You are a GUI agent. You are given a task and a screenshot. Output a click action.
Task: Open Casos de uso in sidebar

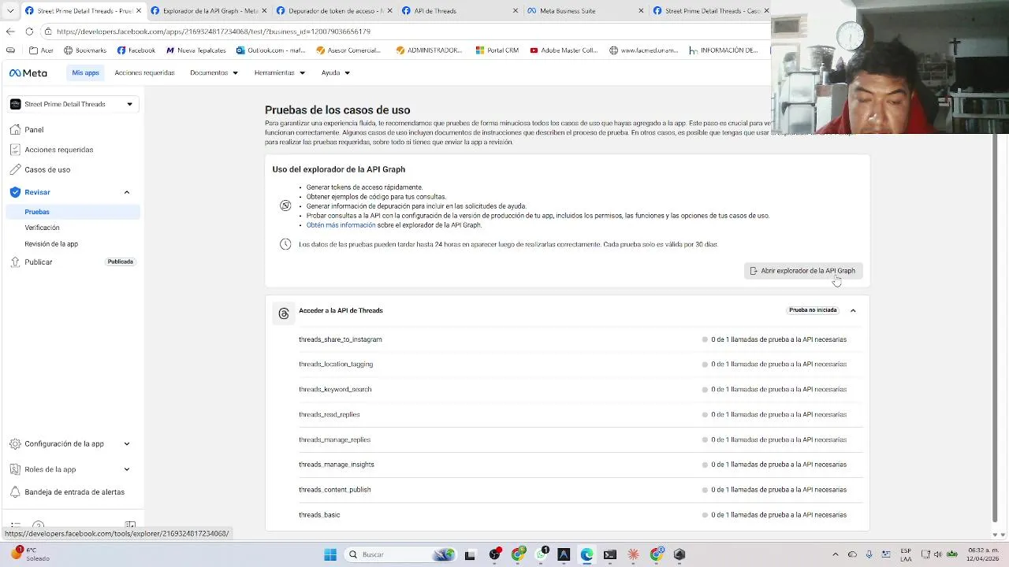(x=47, y=169)
